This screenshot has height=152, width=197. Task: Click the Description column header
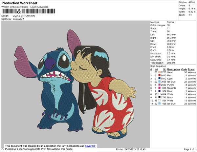[173, 69]
